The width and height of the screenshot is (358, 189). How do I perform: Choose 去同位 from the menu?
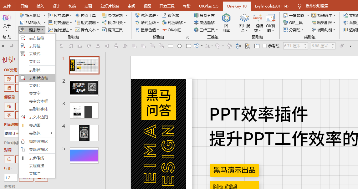pyautogui.click(x=37, y=46)
